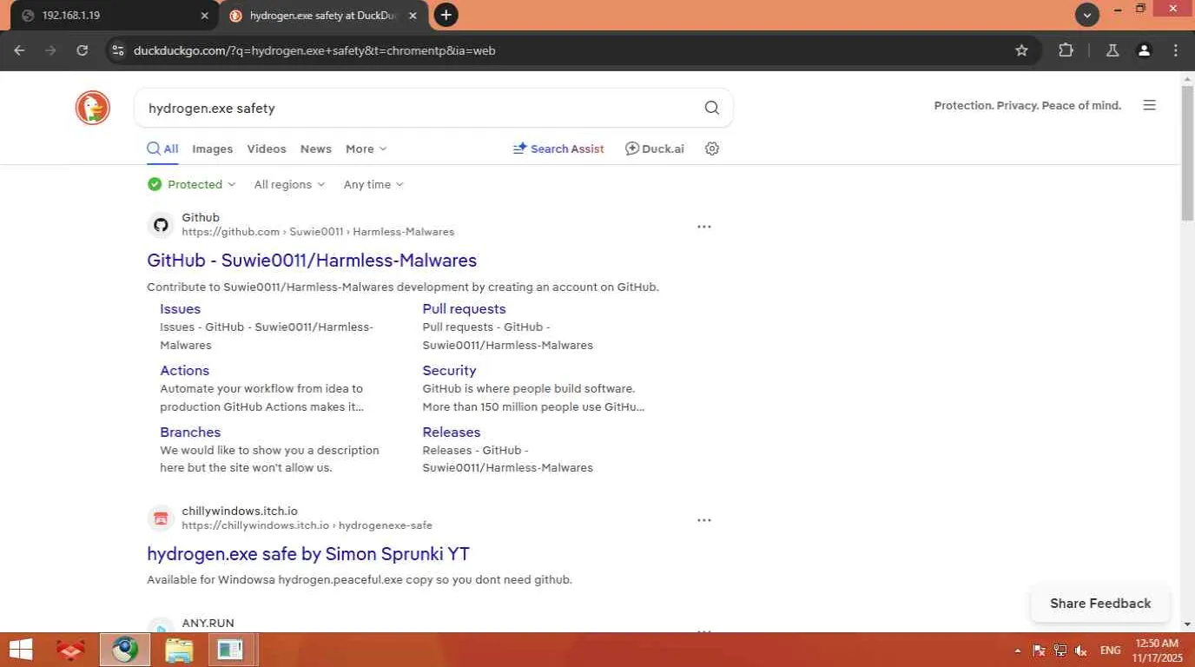1195x667 pixels.
Task: Close the DuckDuckGo search results tab
Action: click(x=413, y=16)
